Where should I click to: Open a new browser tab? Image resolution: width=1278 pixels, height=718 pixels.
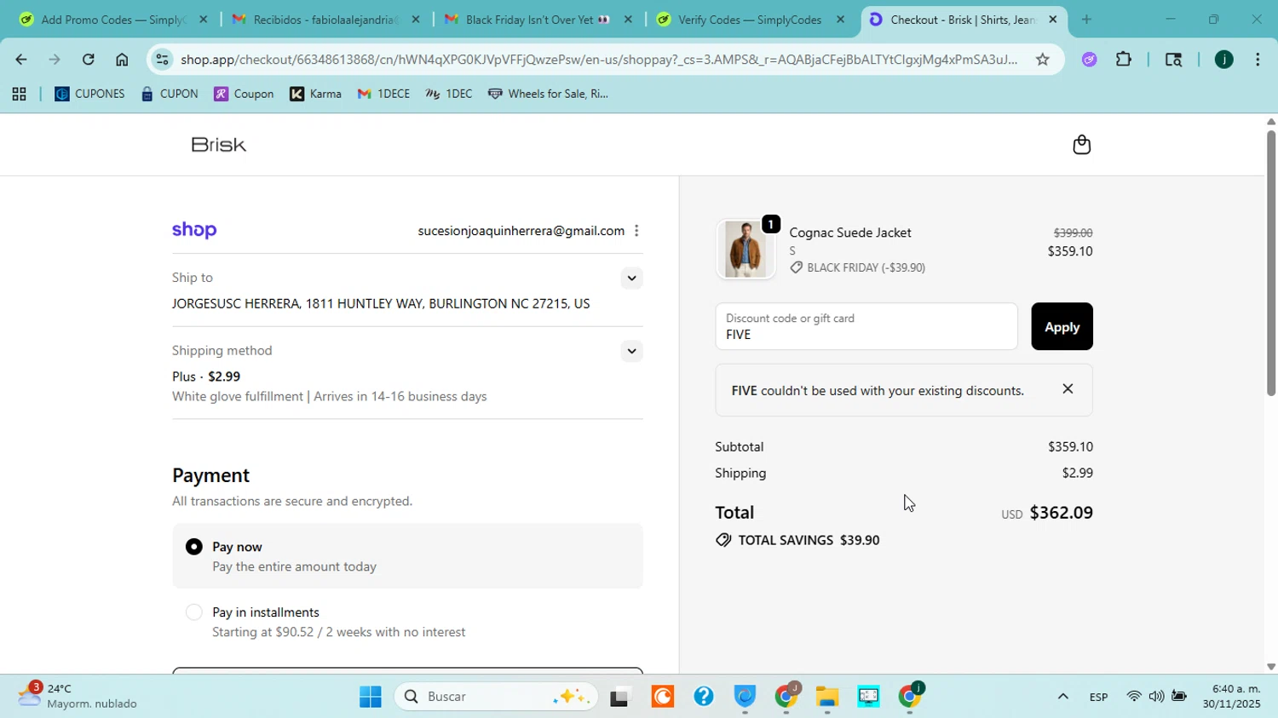(1086, 19)
